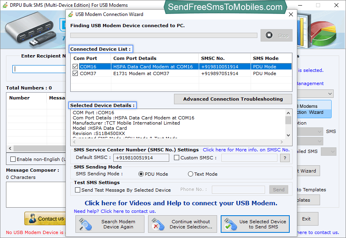The image size is (346, 238).
Task: Check Send Test Message By Selected Device
Action: [x=77, y=190]
